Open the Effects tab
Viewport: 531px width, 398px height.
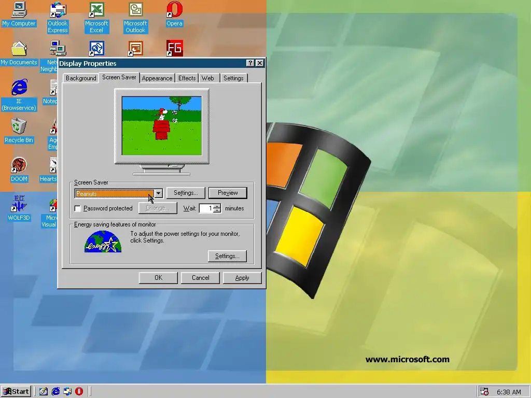187,78
